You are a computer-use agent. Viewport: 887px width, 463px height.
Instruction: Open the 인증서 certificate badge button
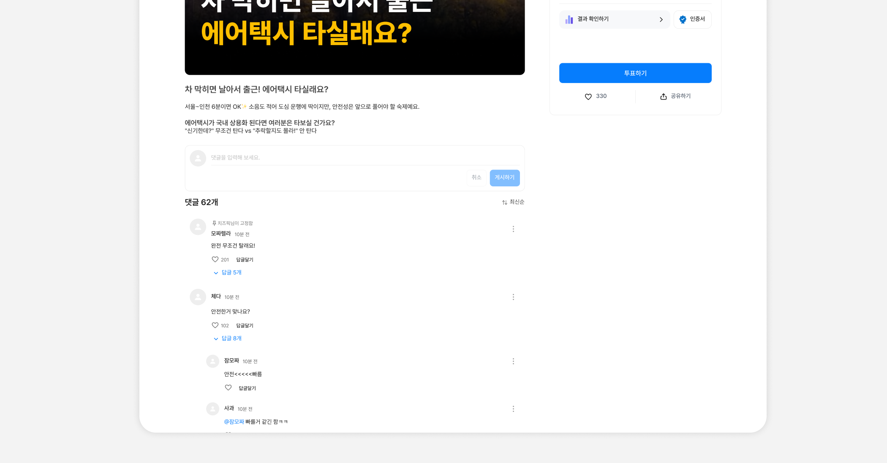pyautogui.click(x=692, y=19)
